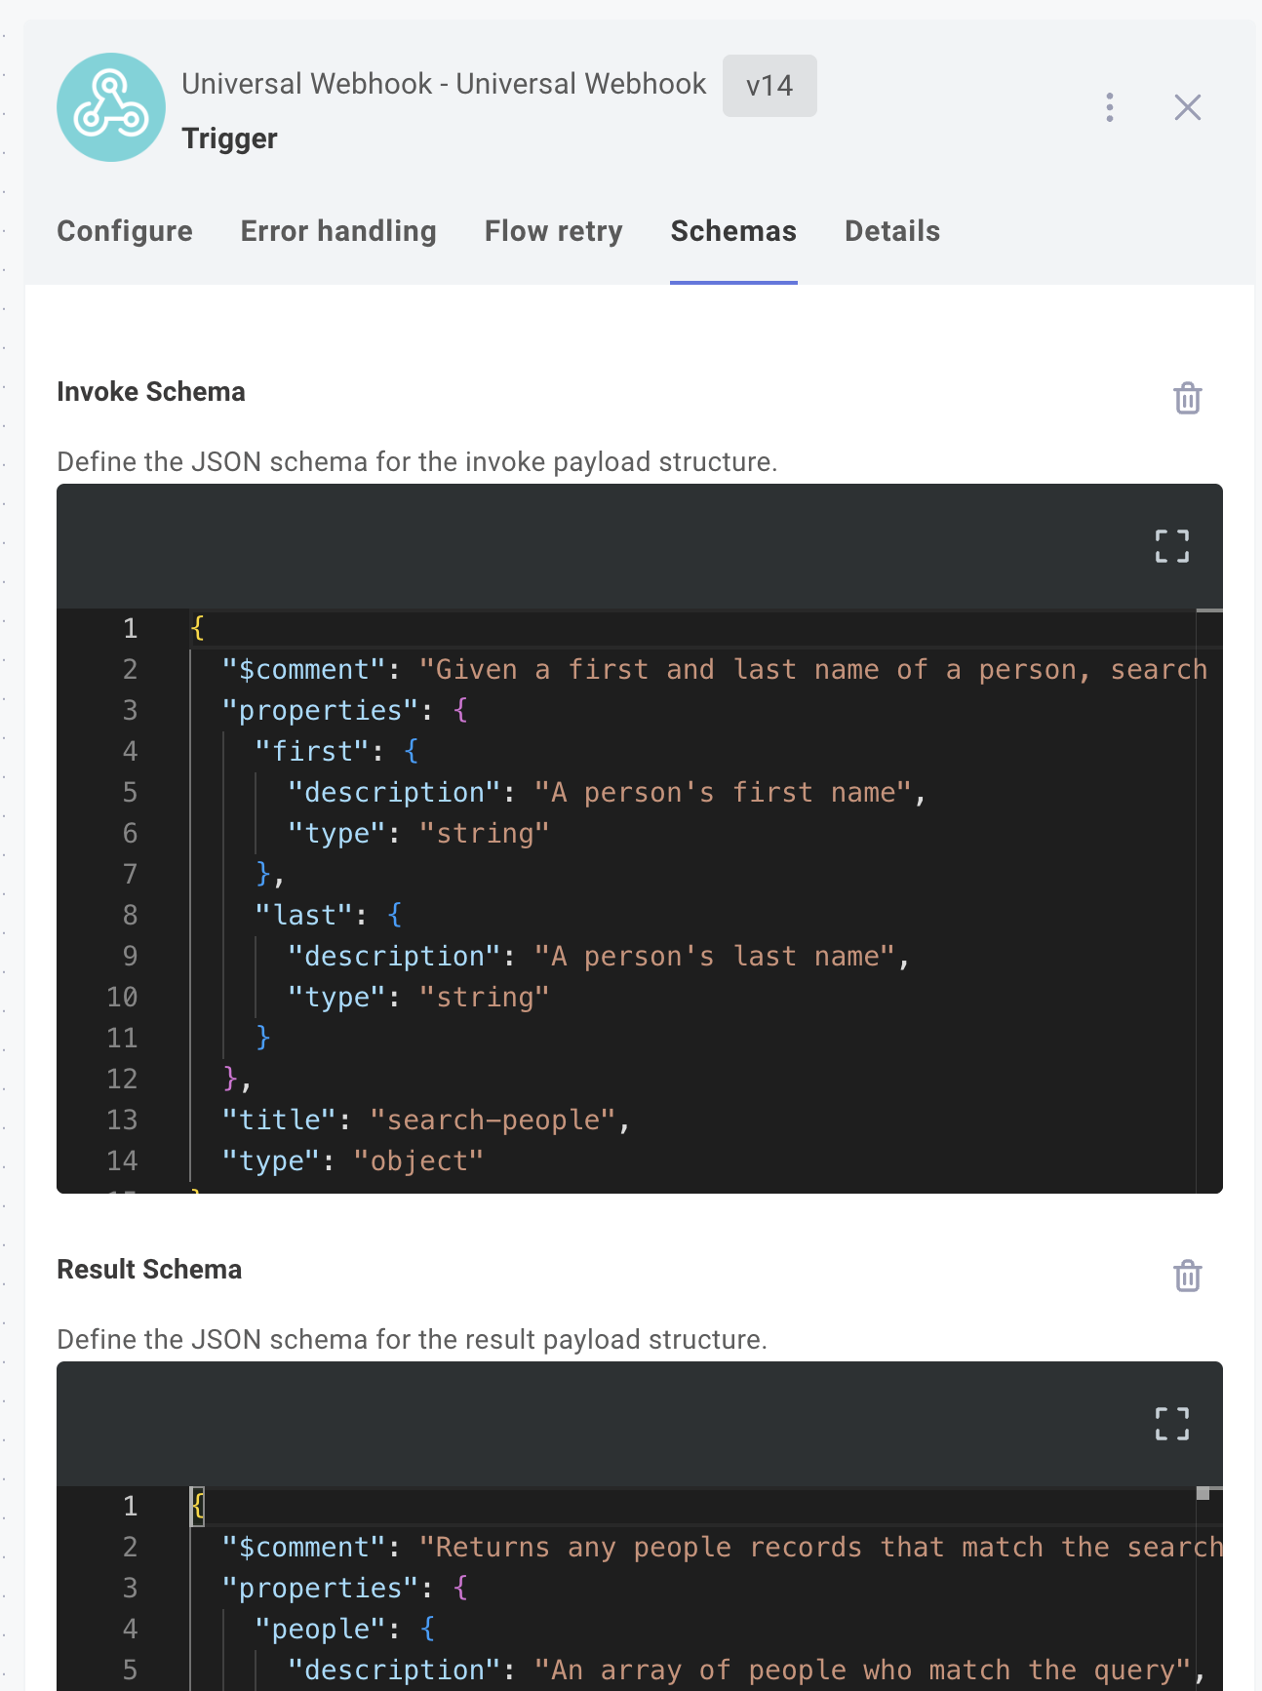The height and width of the screenshot is (1691, 1262).
Task: Switch to the Configure tab
Action: click(x=125, y=231)
